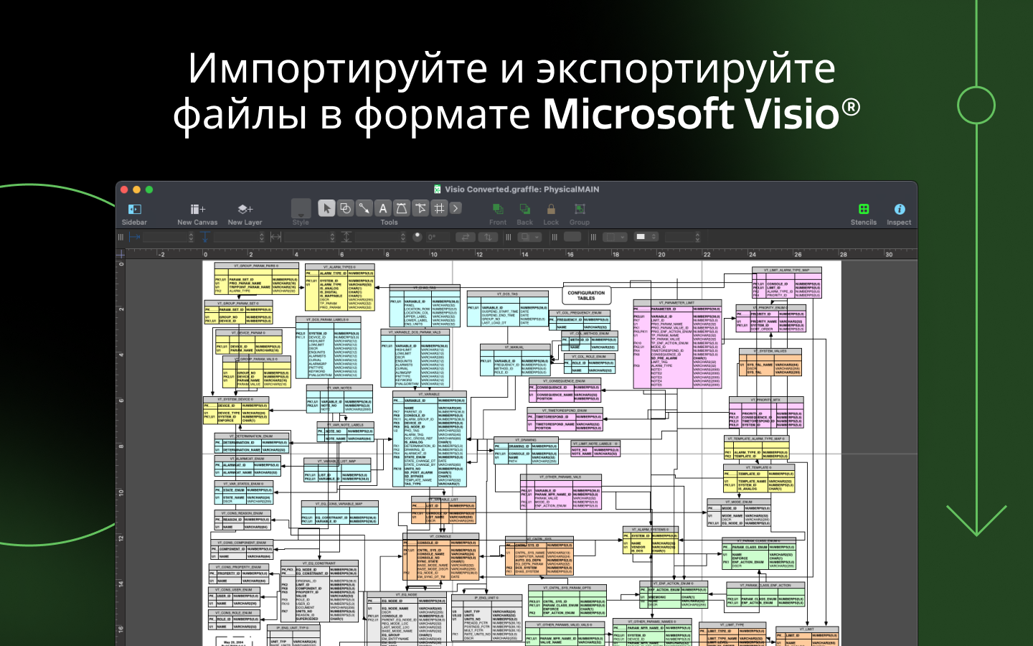Click the rotation degrees field

tap(437, 237)
